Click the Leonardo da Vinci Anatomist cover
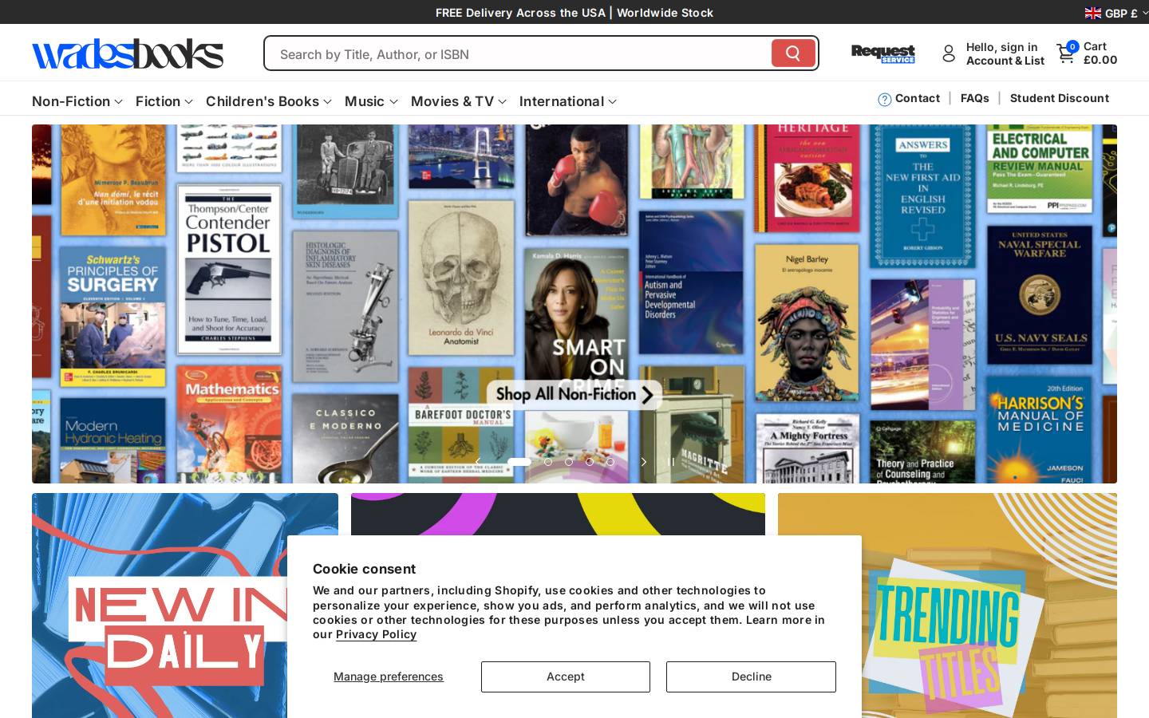The width and height of the screenshot is (1149, 718). tap(460, 278)
